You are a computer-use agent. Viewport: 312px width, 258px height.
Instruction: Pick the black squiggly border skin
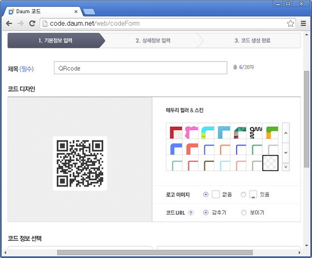click(254, 131)
